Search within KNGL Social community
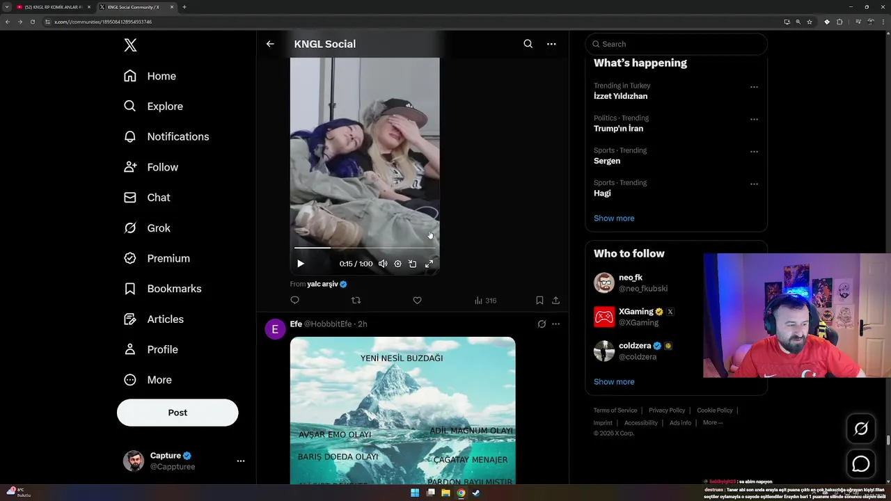Image resolution: width=891 pixels, height=501 pixels. 528,44
